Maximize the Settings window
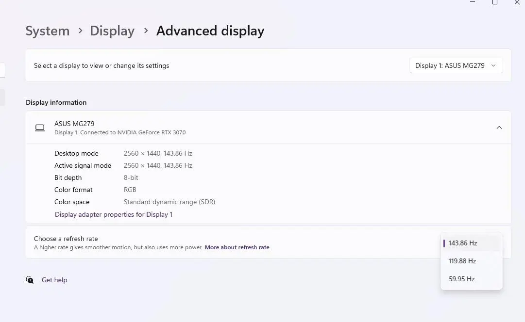This screenshot has width=525, height=322. point(494,2)
